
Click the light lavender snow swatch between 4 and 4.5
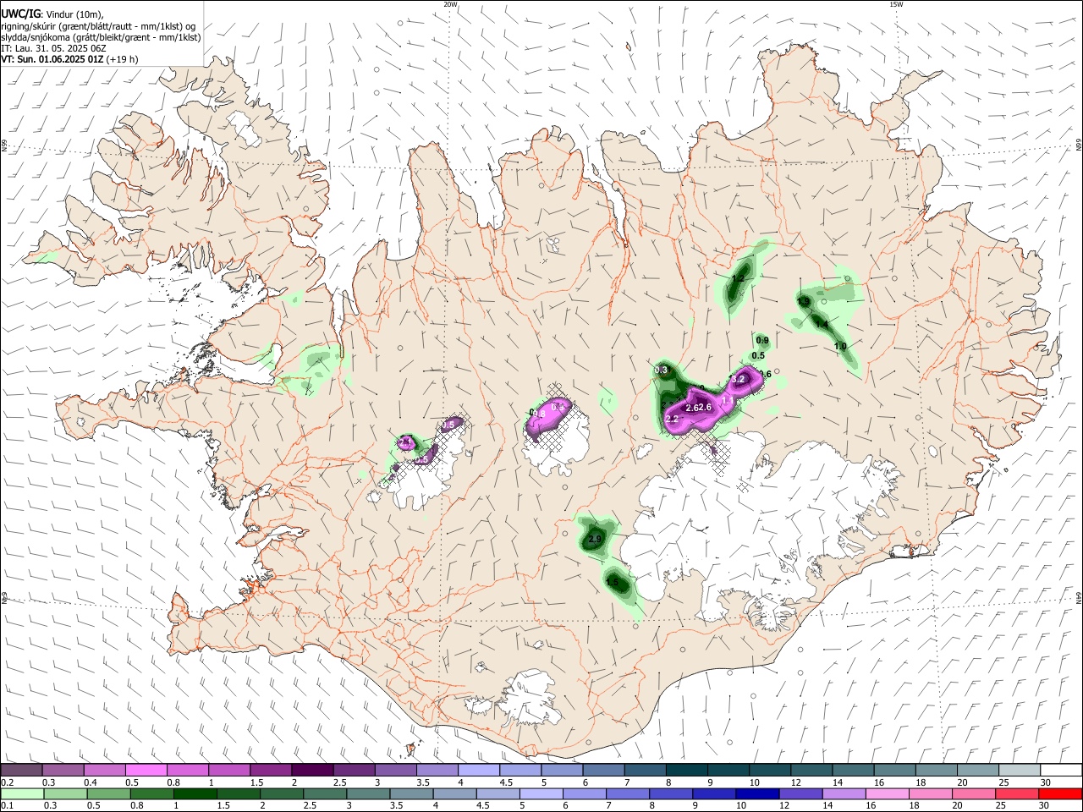(x=479, y=770)
